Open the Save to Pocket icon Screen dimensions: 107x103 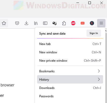(17, 23)
